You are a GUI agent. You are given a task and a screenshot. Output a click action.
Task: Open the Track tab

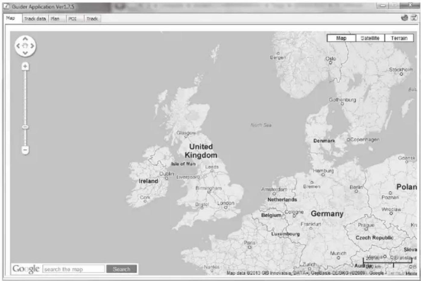click(92, 19)
